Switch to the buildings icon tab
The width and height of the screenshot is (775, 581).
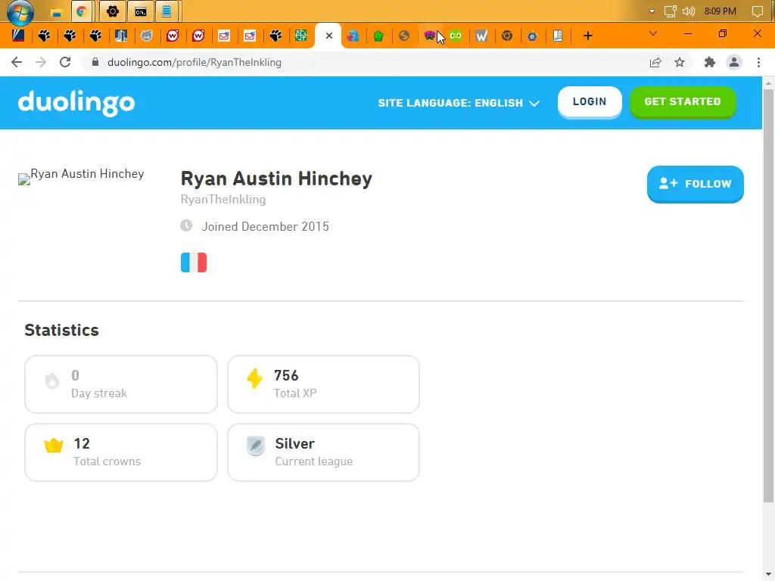click(121, 36)
